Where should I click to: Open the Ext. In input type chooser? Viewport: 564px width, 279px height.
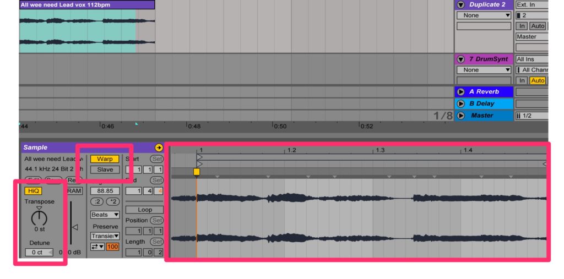coord(532,4)
